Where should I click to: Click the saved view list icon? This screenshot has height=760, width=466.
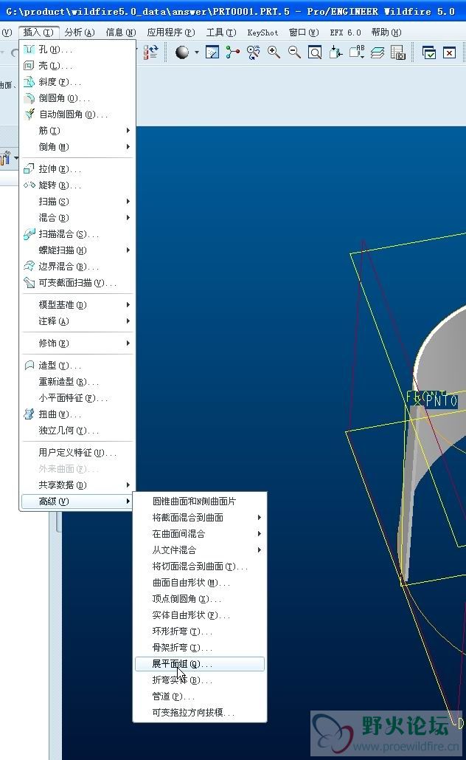tap(357, 52)
